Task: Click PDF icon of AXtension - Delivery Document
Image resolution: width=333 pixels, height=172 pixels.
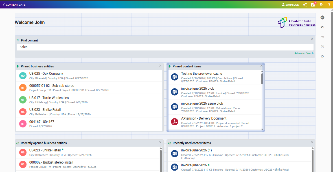Action: (x=175, y=122)
